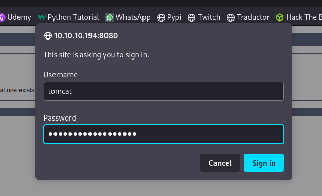
Task: Click the globe icon beside Pypi
Action: point(161,17)
